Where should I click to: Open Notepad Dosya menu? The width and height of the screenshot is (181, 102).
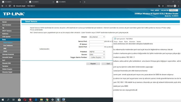[116, 41]
